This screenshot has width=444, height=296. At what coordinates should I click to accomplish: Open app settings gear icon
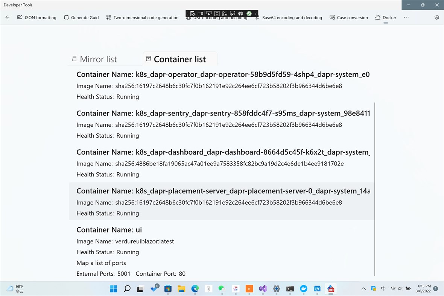(436, 17)
